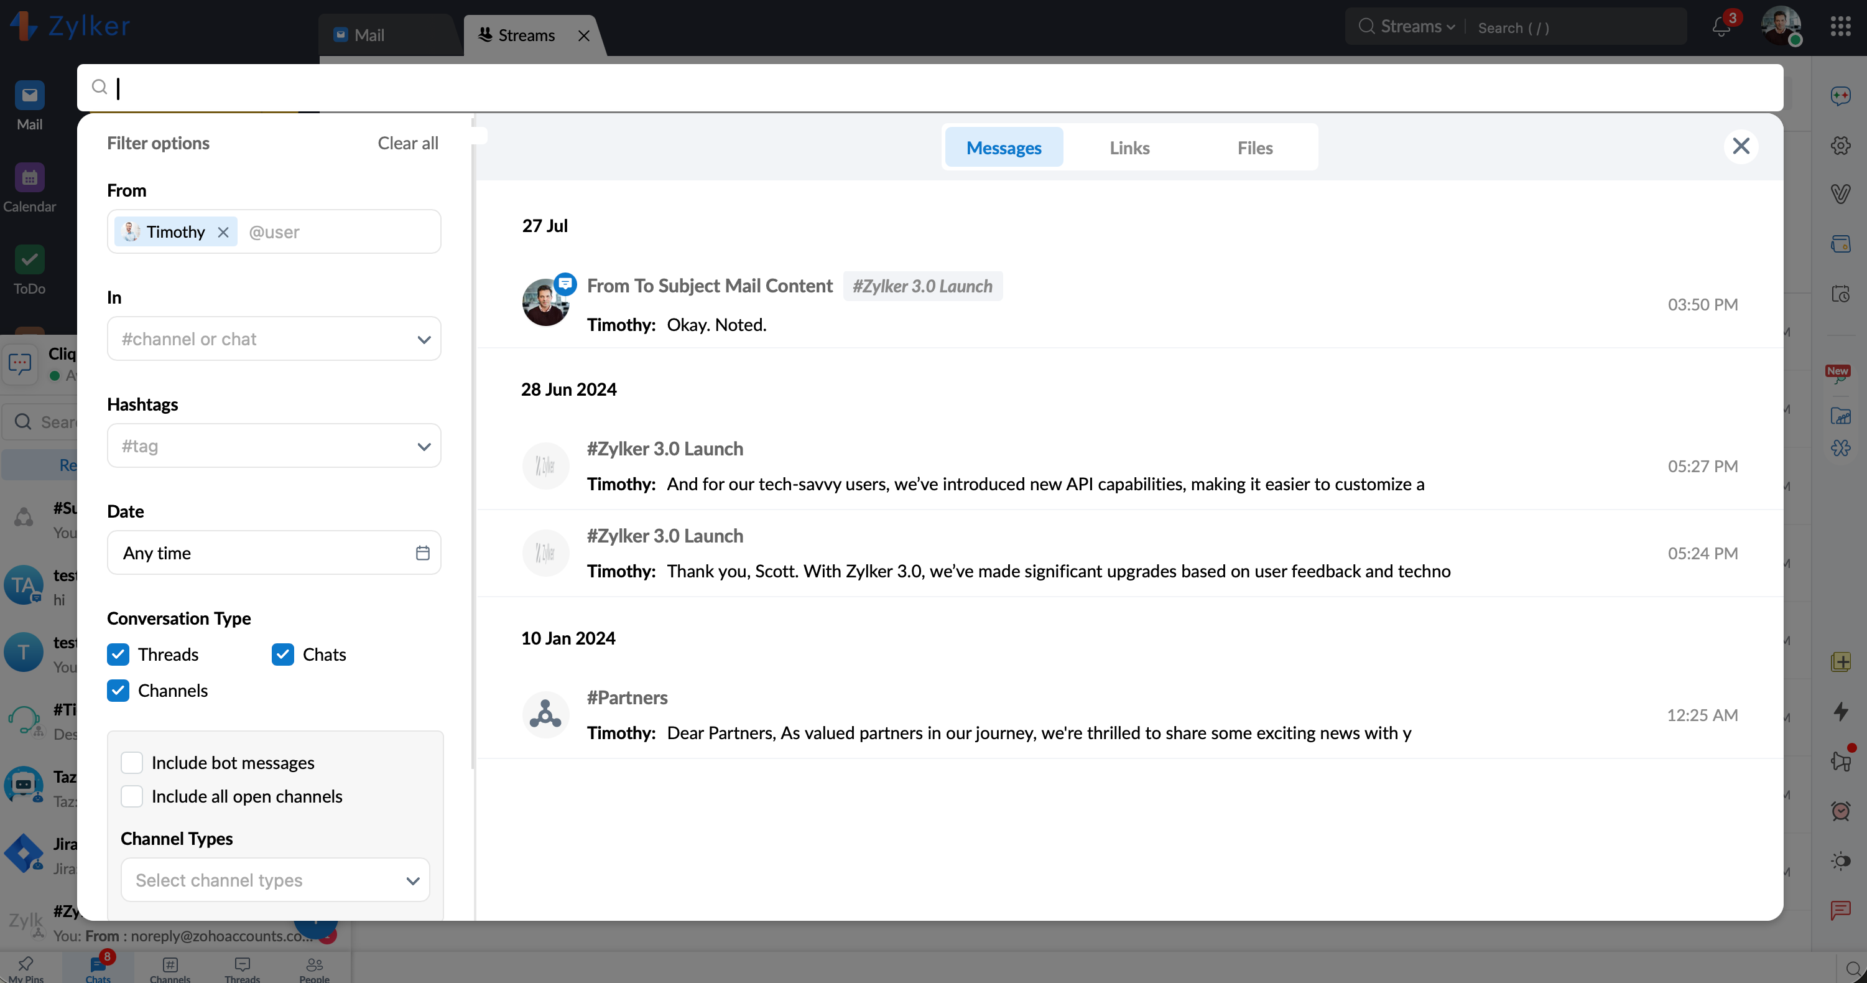The image size is (1867, 983).
Task: Click the Timothy avatar on the 27 Jul result
Action: click(546, 303)
